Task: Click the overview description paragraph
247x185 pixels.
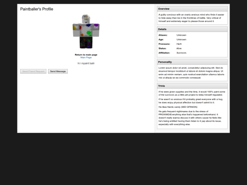Action: tap(191, 18)
